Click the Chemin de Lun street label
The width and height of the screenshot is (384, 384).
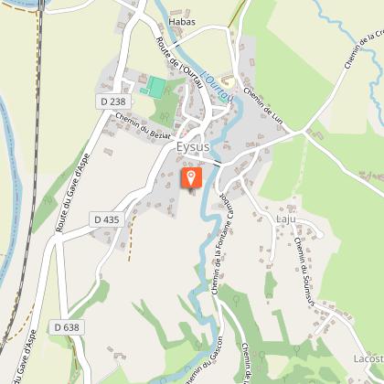tap(263, 106)
